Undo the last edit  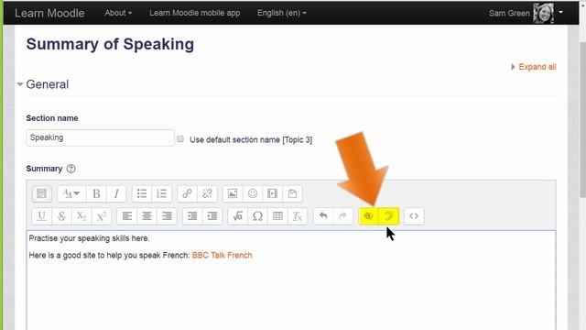coord(323,216)
